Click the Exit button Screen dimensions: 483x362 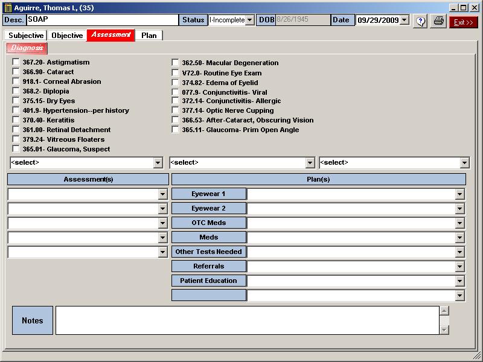click(463, 22)
